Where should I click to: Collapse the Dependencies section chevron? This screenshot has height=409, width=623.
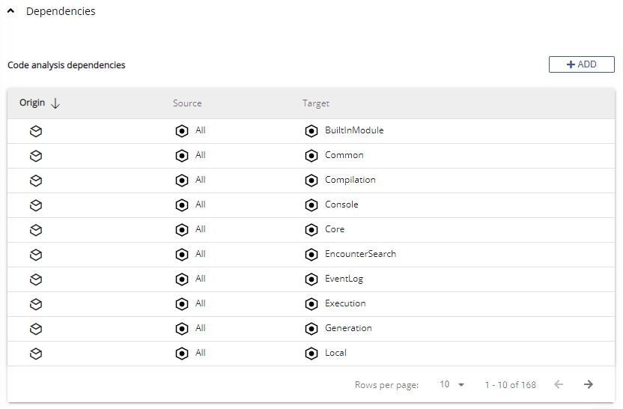tap(11, 11)
